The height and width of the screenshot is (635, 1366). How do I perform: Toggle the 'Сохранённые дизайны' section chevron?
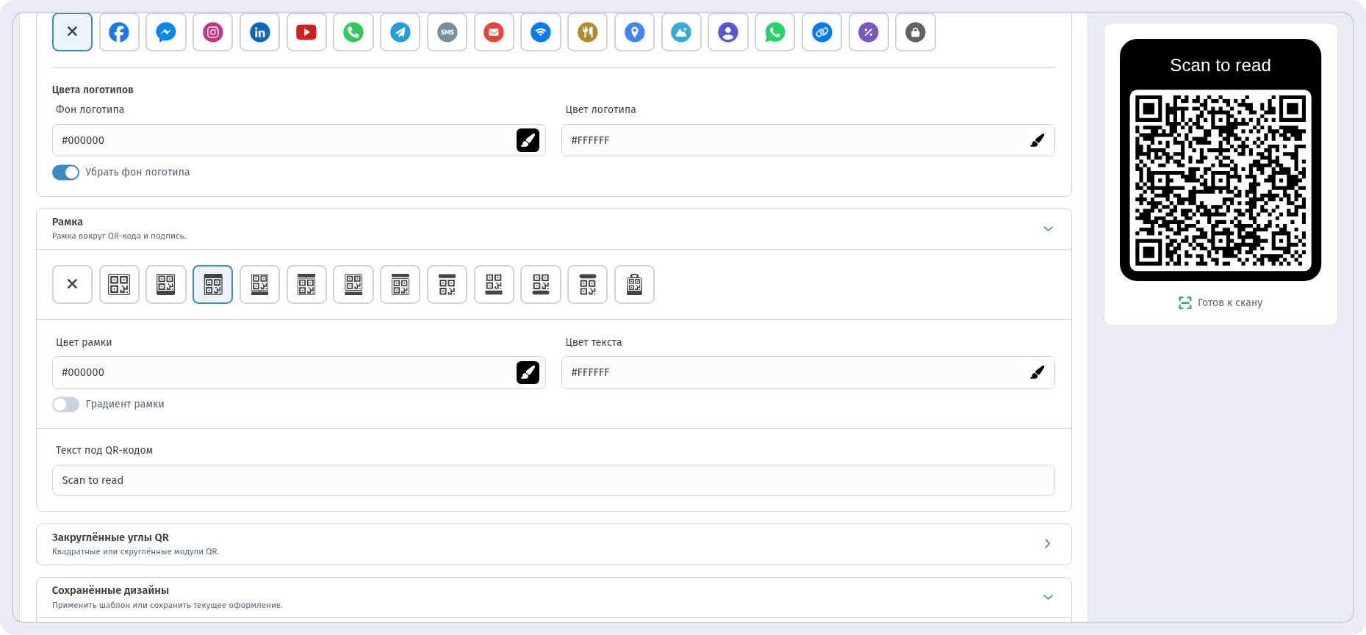(x=1048, y=598)
